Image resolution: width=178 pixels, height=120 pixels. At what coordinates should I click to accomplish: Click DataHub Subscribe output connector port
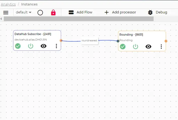coord(61,41)
